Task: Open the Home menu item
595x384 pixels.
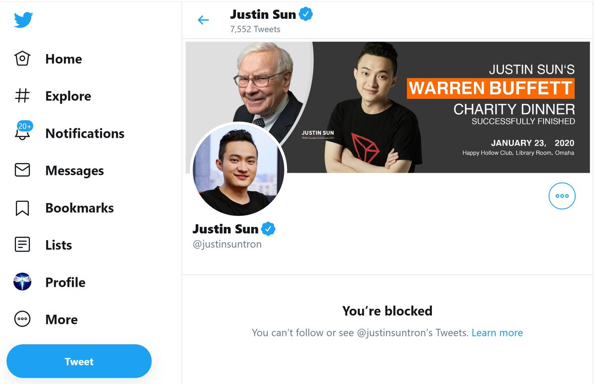Action: [x=63, y=59]
